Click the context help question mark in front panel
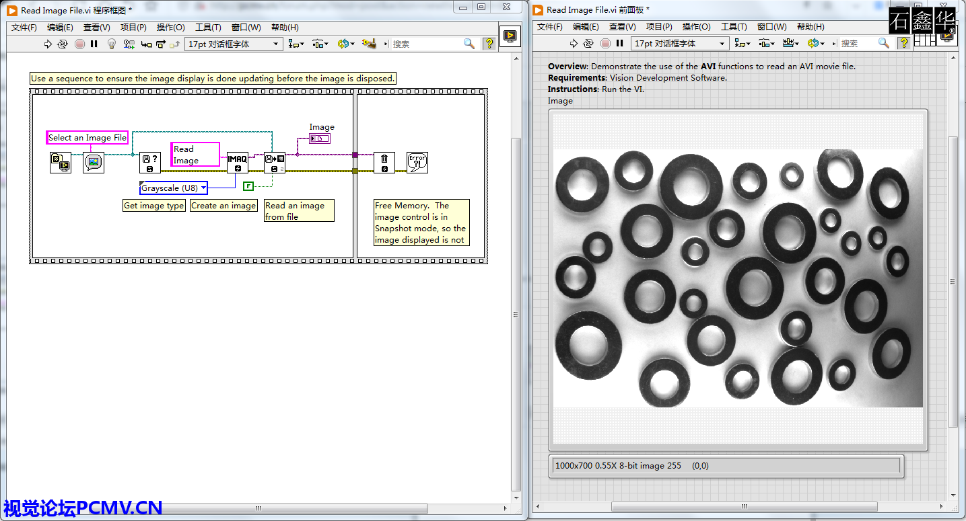Image resolution: width=966 pixels, height=521 pixels. click(x=904, y=43)
